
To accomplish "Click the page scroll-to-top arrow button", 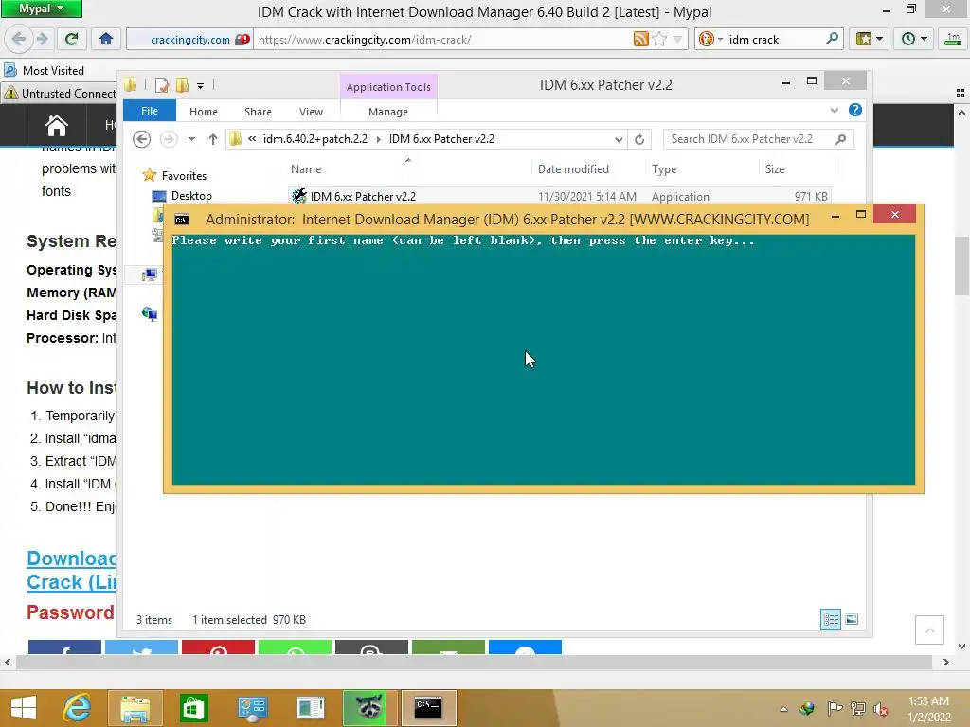I will coord(929,629).
